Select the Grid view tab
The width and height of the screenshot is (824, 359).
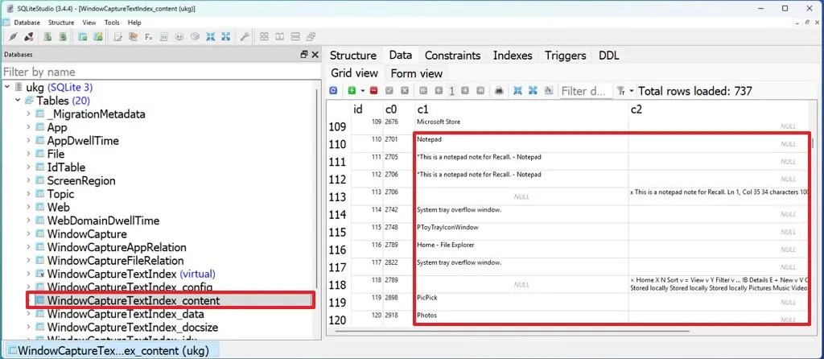pos(354,73)
